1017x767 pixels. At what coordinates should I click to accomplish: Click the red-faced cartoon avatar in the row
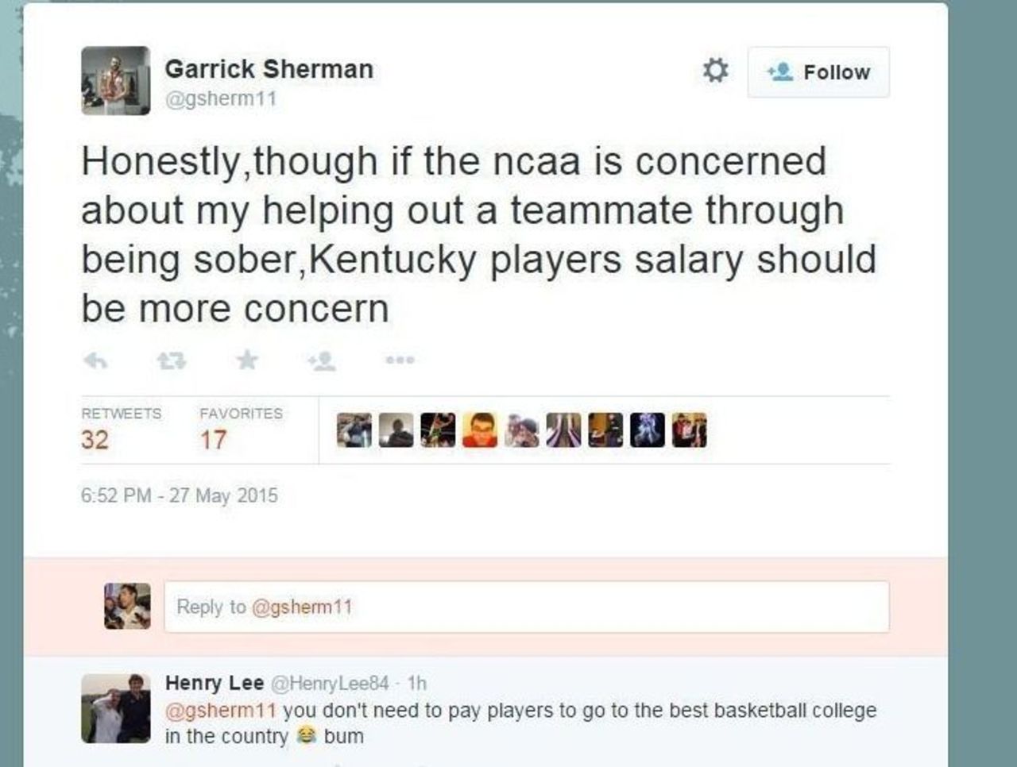pos(479,430)
